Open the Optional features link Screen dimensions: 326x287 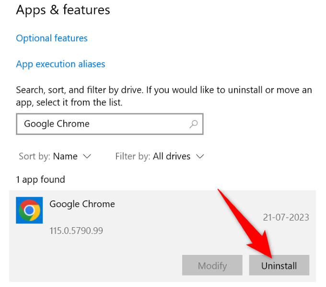(x=52, y=38)
